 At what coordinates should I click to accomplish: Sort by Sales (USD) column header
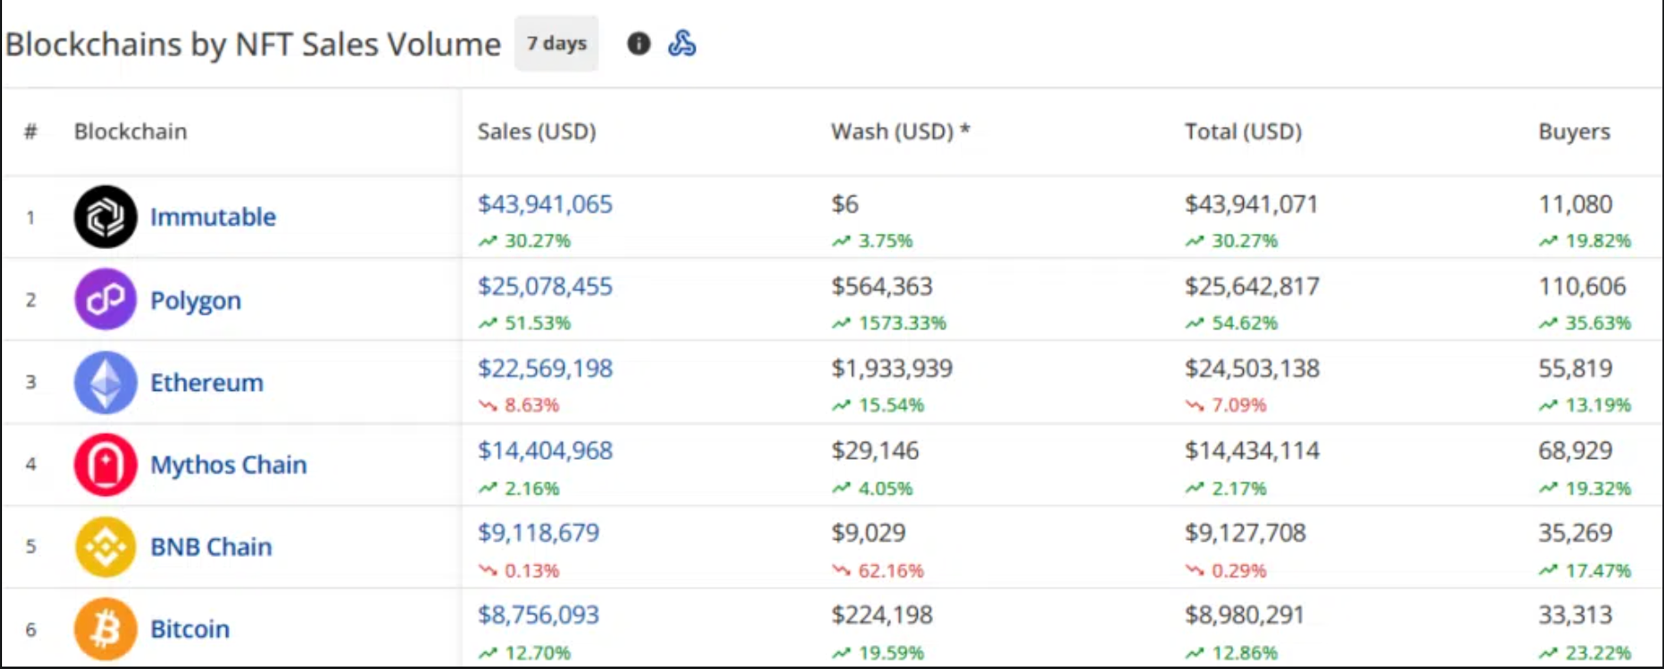(x=536, y=132)
